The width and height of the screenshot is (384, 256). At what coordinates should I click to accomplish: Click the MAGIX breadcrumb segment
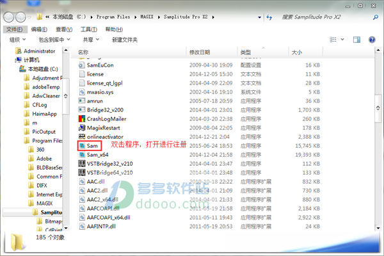click(x=147, y=17)
